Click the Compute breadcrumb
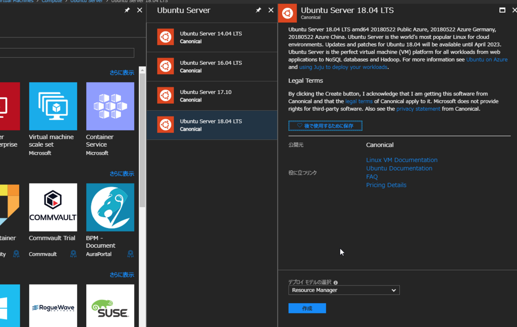Viewport: 517px width, 327px height. point(52,2)
